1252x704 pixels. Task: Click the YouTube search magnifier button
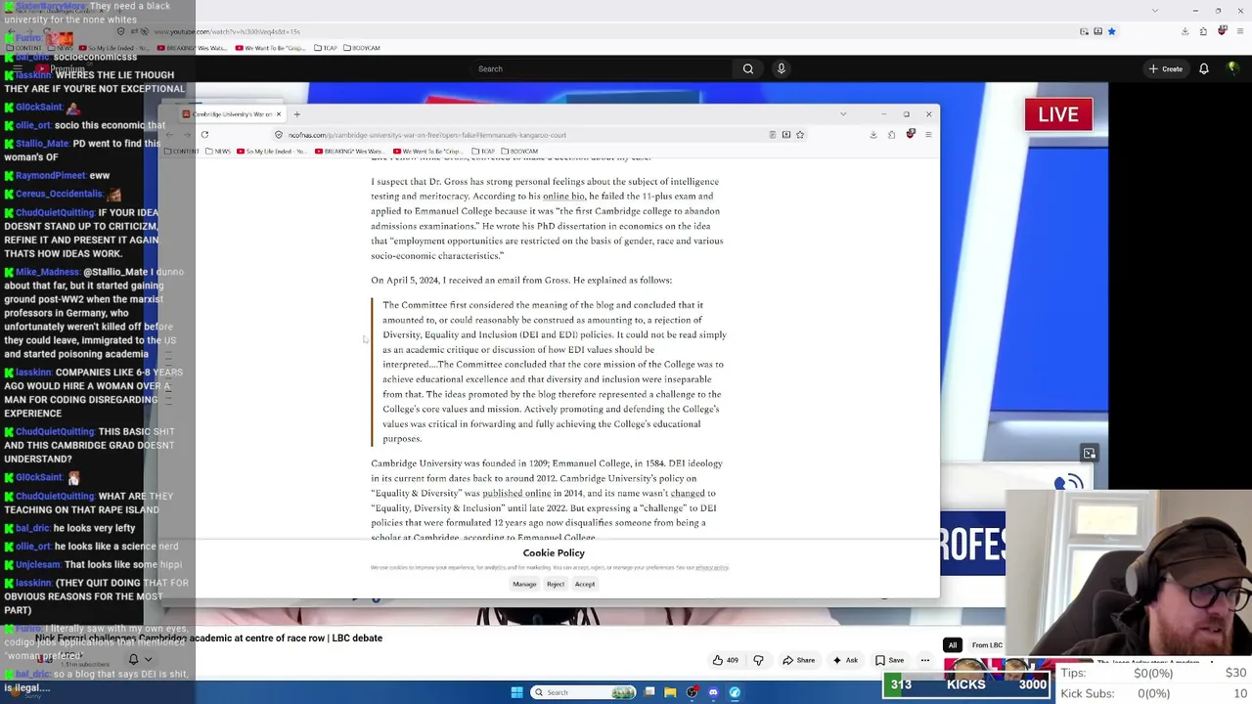pyautogui.click(x=747, y=68)
